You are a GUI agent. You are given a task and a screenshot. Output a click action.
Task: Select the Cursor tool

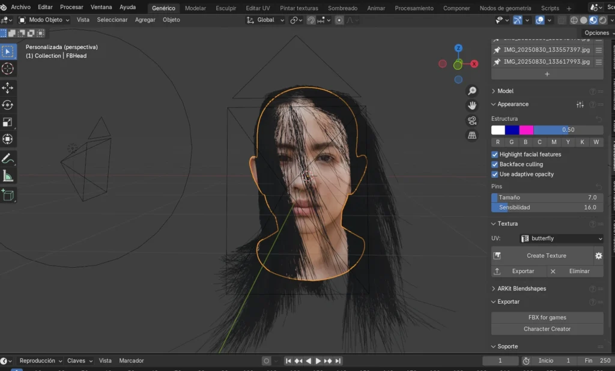coord(8,69)
